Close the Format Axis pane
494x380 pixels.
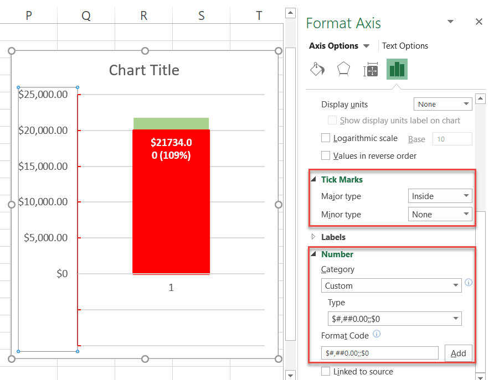[479, 22]
